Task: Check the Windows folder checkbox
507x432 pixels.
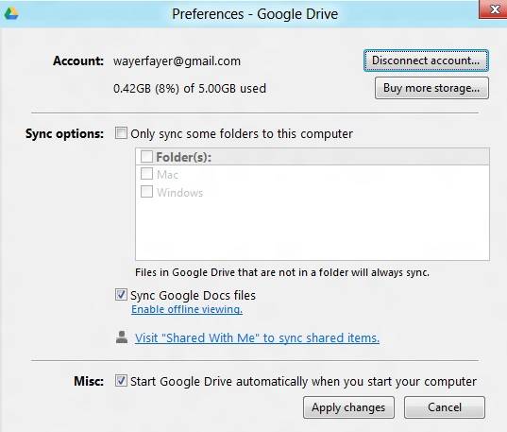Action: point(146,192)
